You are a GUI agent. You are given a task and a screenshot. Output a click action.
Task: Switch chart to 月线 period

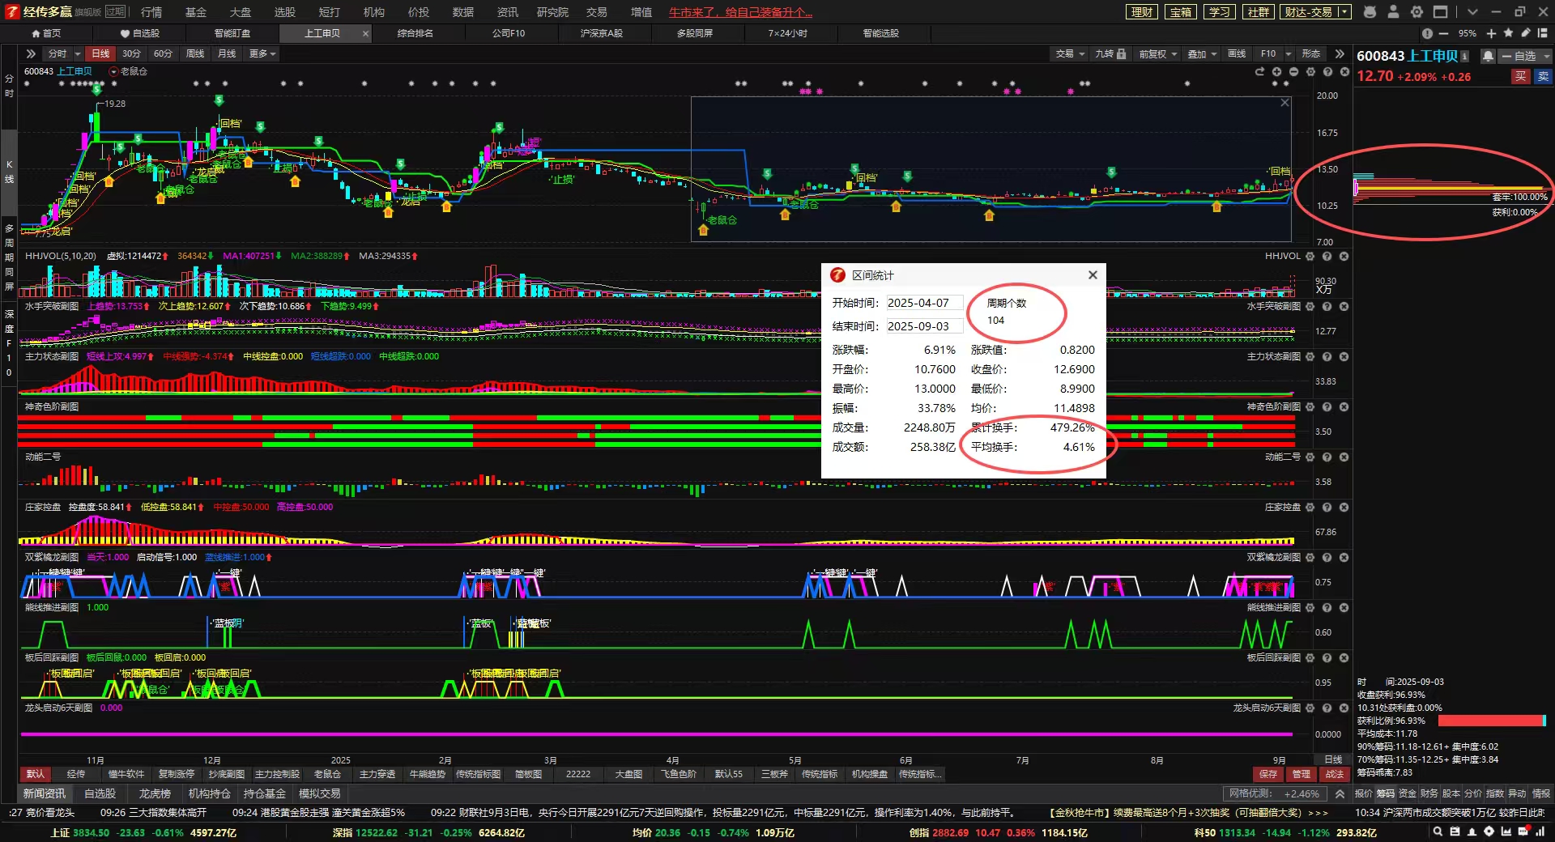point(227,53)
